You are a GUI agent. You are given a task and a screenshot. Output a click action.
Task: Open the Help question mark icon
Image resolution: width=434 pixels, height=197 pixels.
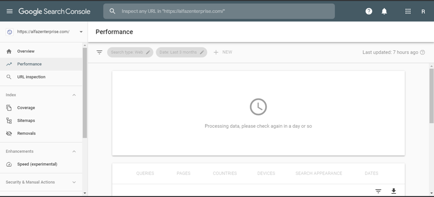[369, 12]
